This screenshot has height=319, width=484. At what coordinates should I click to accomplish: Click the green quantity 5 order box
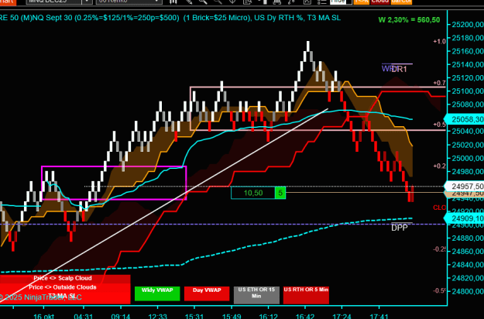tap(280, 193)
